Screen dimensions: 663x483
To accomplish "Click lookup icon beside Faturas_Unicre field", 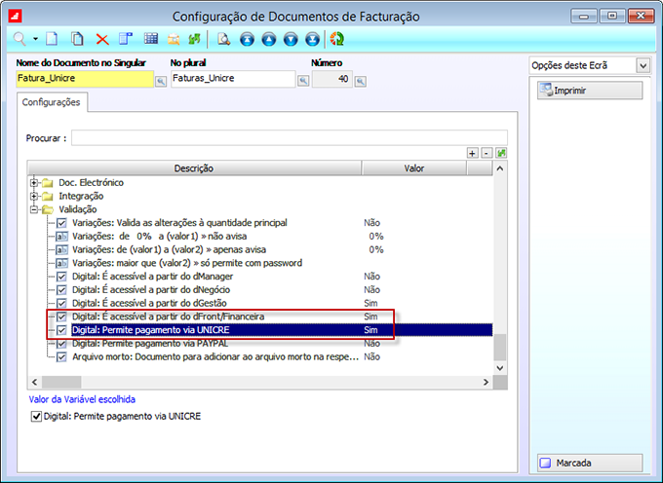I will pos(303,81).
